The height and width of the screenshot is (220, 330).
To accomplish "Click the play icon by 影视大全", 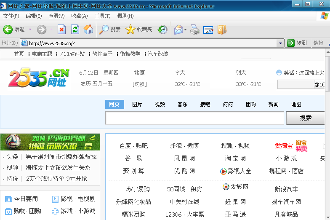I will [223, 171].
